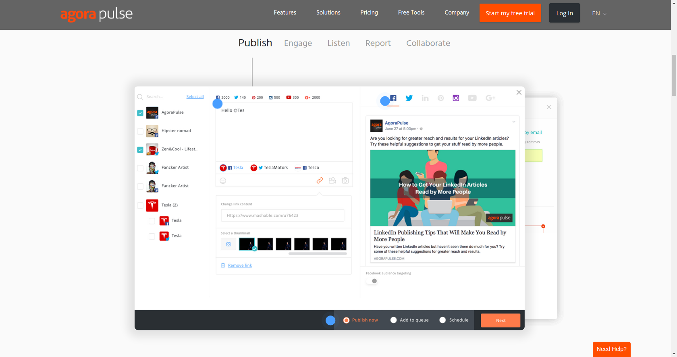Click the YouTube 300 character counter

[293, 98]
